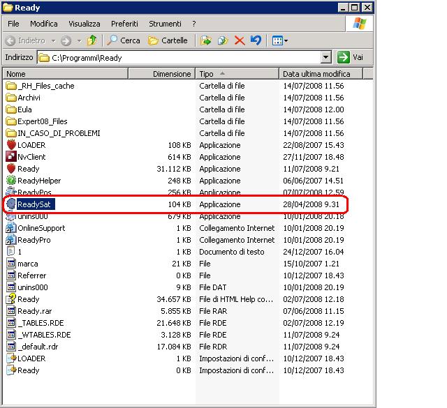Click the Move To folder icon

click(x=206, y=40)
